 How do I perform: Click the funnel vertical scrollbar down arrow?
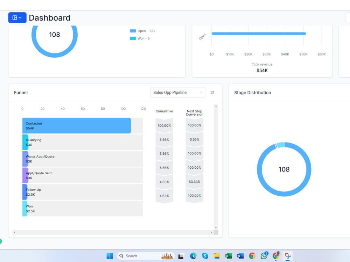[x=216, y=228]
